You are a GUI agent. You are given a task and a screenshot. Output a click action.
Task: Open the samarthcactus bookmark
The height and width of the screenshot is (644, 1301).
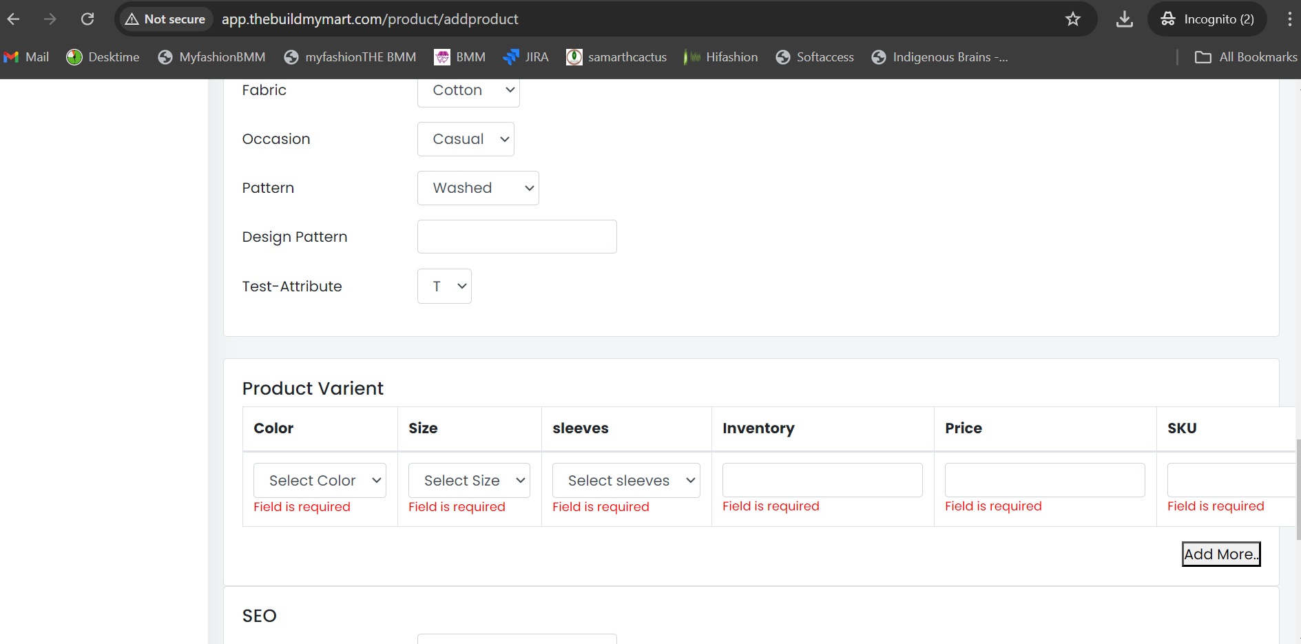[x=616, y=57]
